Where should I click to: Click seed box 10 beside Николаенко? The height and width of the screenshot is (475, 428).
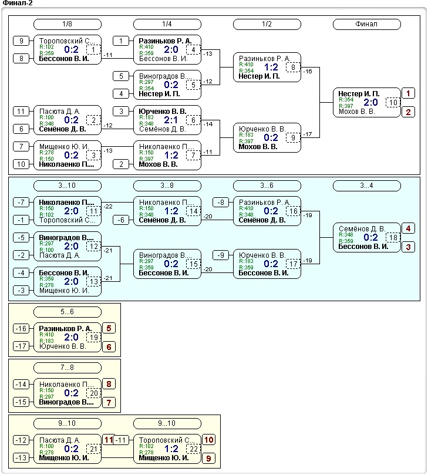21,164
